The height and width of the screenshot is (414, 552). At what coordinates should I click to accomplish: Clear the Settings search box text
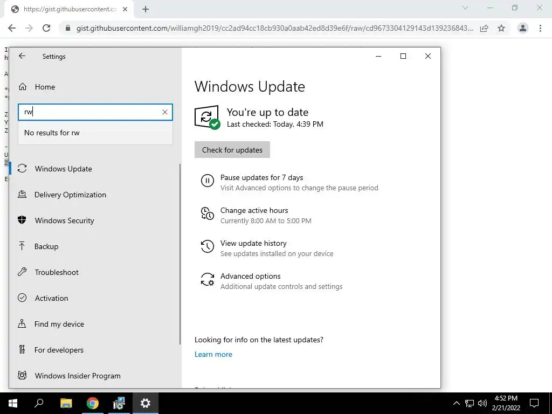click(165, 112)
